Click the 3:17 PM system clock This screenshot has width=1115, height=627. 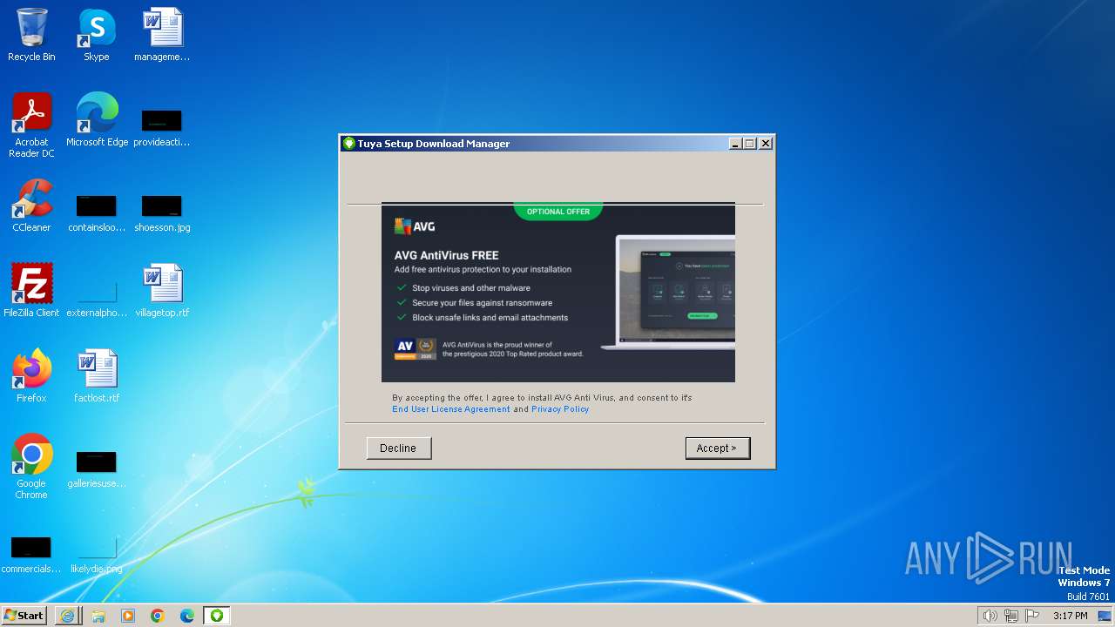tap(1071, 616)
